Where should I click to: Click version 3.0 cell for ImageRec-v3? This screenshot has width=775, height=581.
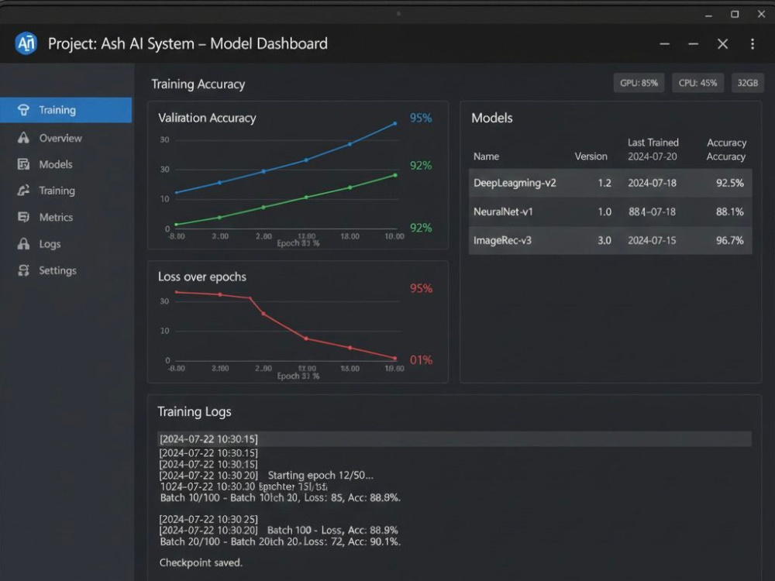pos(604,241)
